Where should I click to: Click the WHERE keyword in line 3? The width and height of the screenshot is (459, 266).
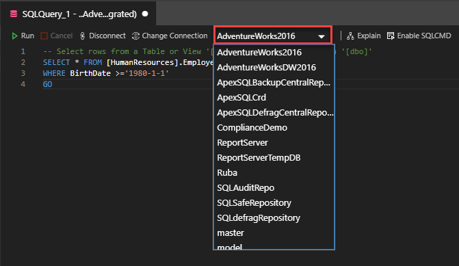[x=54, y=73]
